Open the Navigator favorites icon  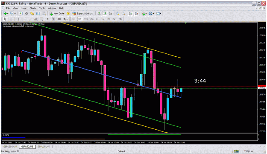click(32, 13)
